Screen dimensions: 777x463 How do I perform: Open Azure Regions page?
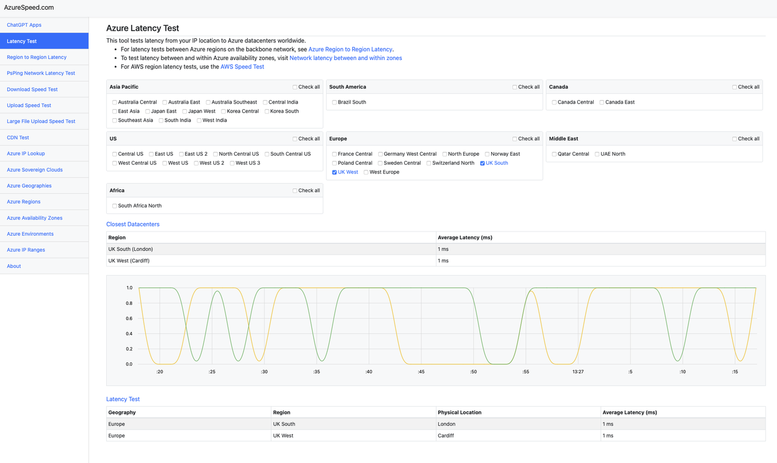44,202
